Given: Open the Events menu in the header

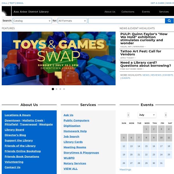Looking at the screenshot, I should point(146,12).
